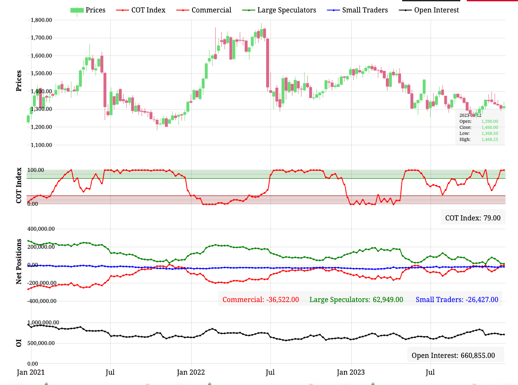Screen dimensions: 518x385
Task: Toggle the Open Interest legend item
Action: [429, 10]
